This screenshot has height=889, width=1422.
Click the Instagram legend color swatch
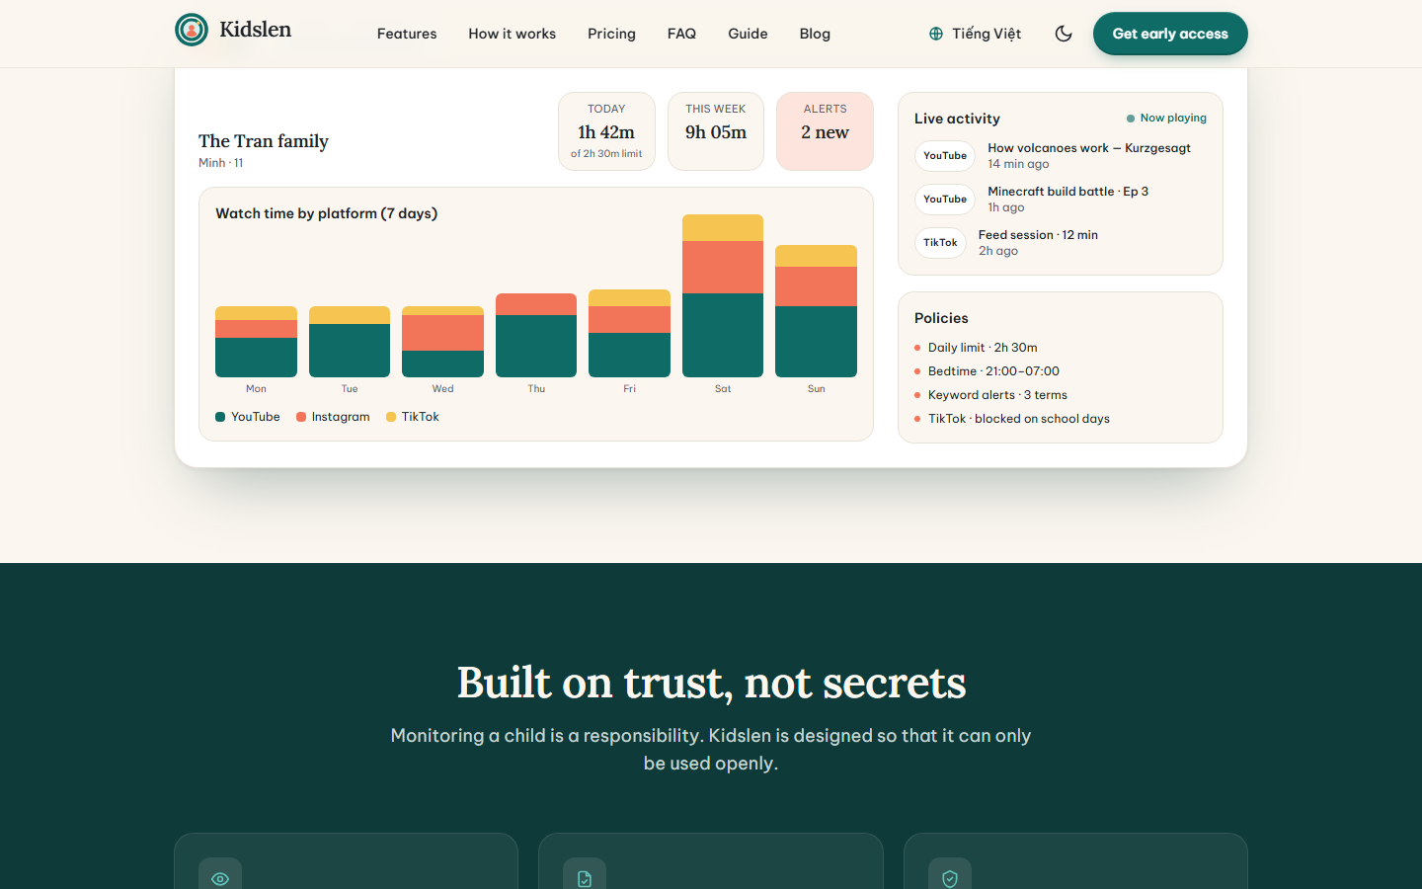[301, 417]
